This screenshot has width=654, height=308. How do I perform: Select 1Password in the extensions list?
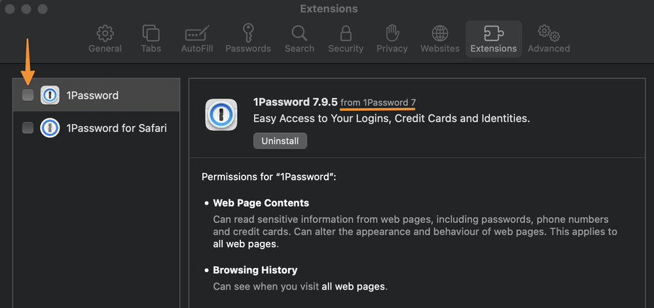point(92,95)
